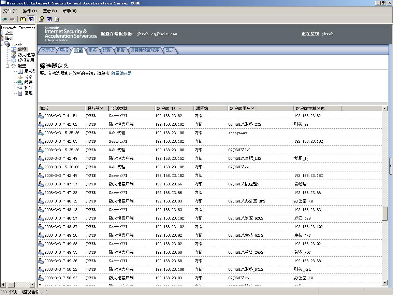Viewport: 393px width, 295px height.
Task: Sort by the 源网络 column header
Action: tap(211, 109)
